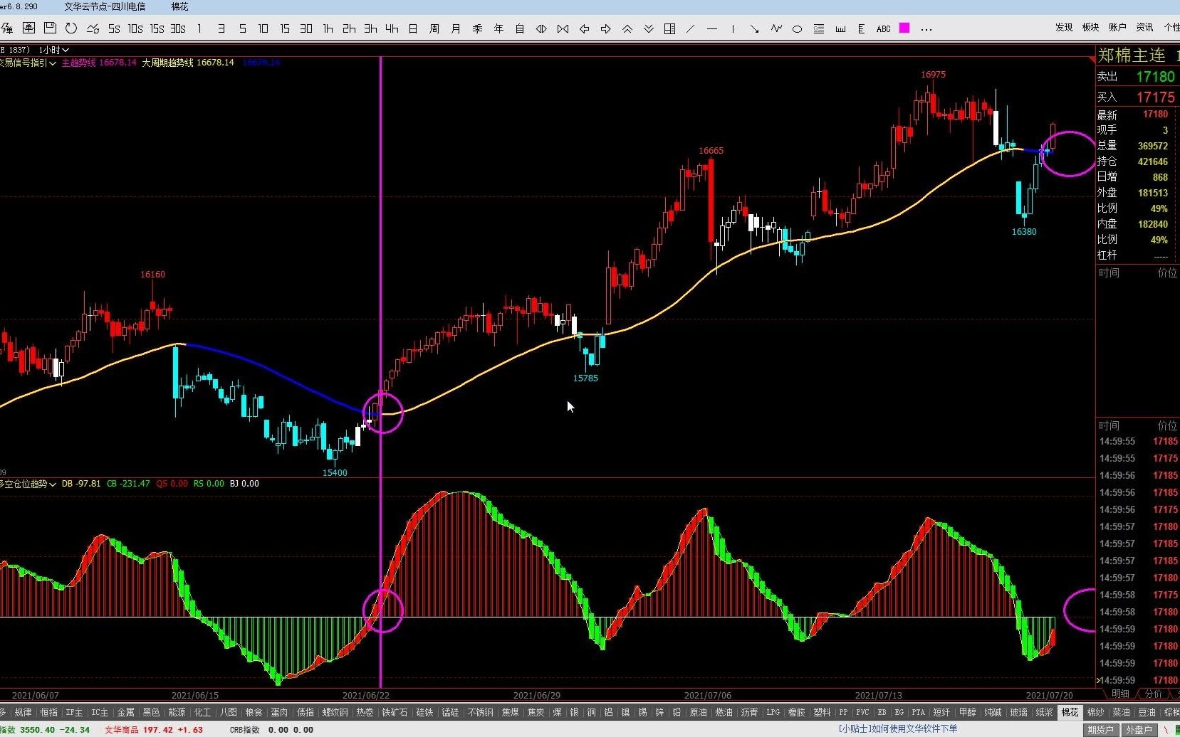Select the golden ratio lines tool
Viewport: 1180px width, 737px height.
point(819,28)
